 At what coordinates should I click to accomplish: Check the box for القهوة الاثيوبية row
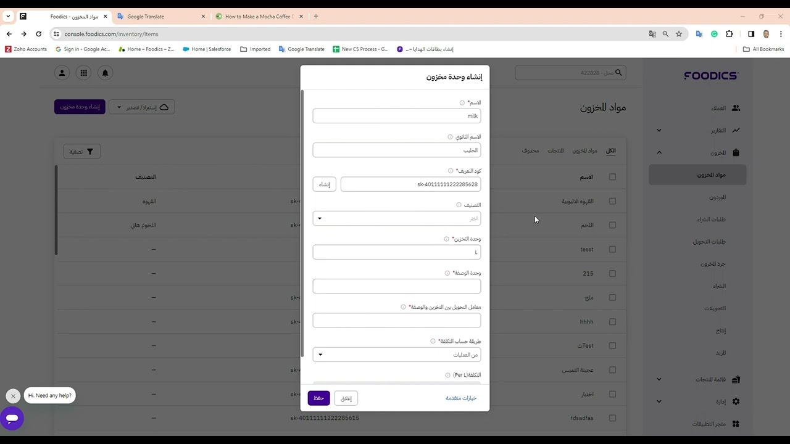pyautogui.click(x=612, y=201)
